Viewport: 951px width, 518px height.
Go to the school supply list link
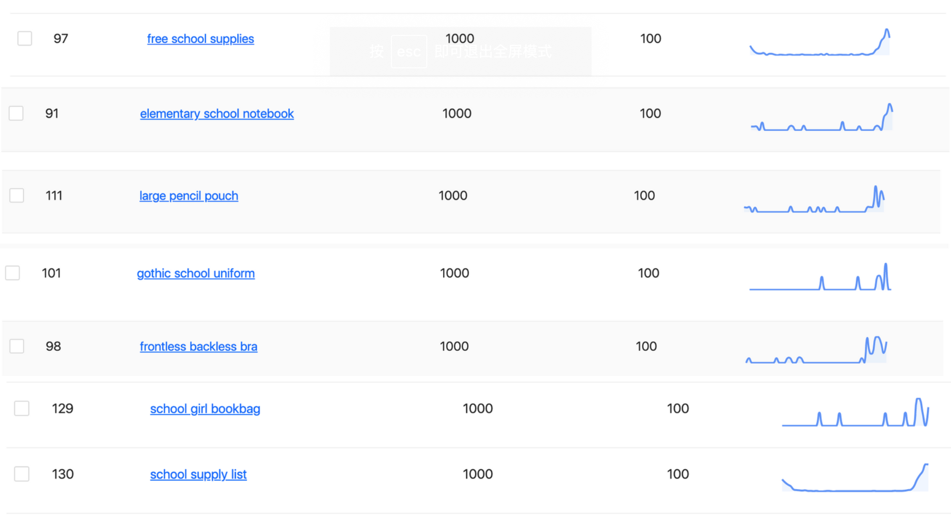point(198,474)
